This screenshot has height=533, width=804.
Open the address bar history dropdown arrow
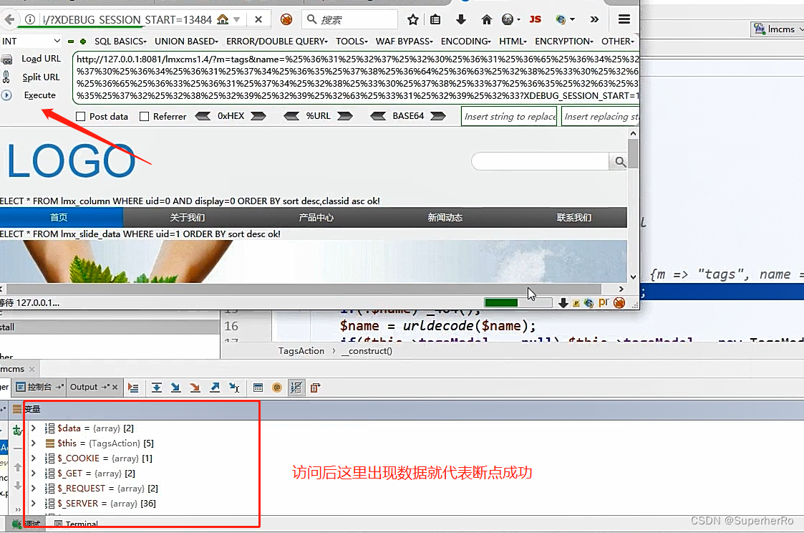(x=236, y=19)
